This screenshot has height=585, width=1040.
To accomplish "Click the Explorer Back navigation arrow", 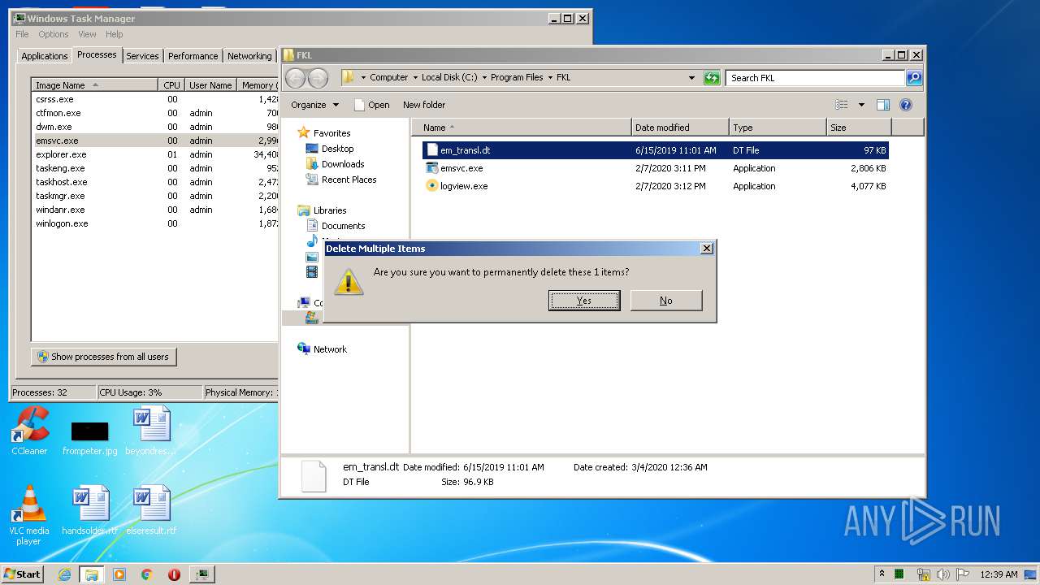I will point(295,78).
